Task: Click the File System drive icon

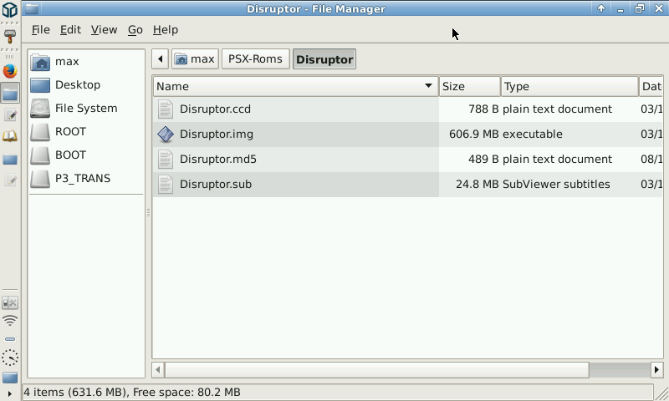Action: [x=40, y=108]
